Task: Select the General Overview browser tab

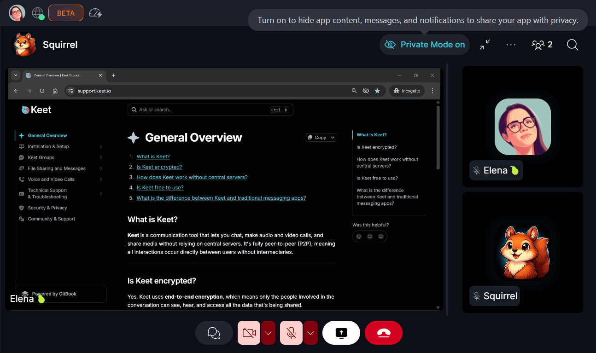Action: click(64, 75)
